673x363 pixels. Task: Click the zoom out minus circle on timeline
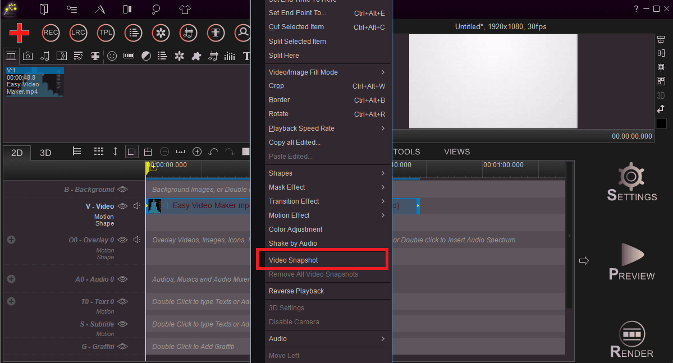tap(164, 151)
